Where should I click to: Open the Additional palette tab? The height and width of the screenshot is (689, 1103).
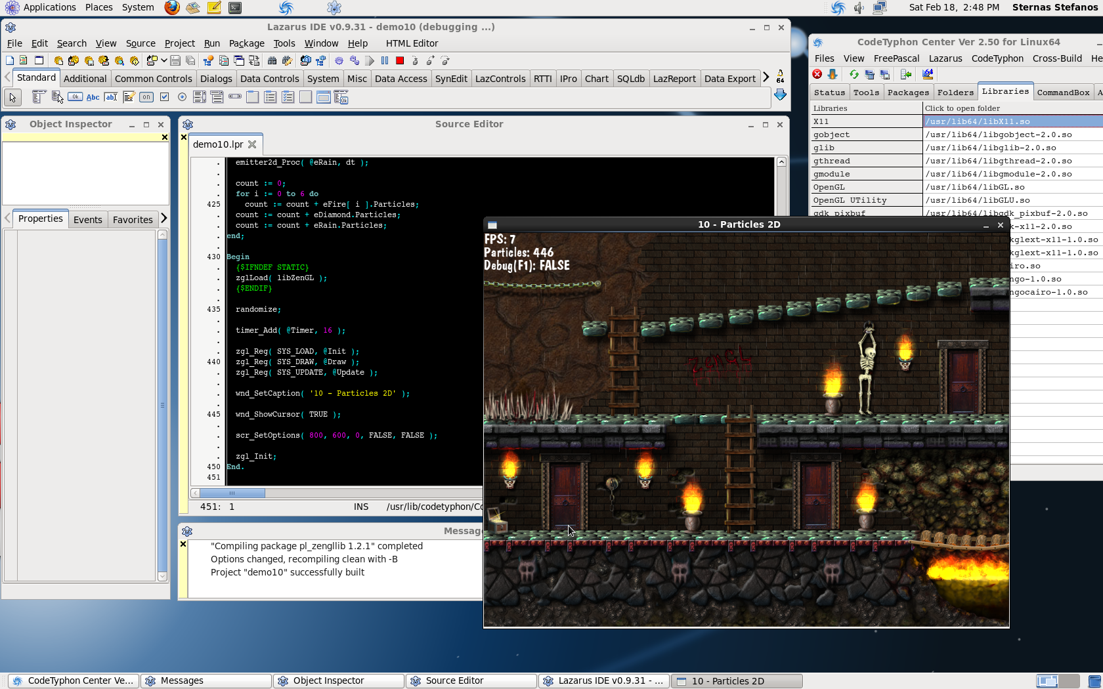coord(85,79)
